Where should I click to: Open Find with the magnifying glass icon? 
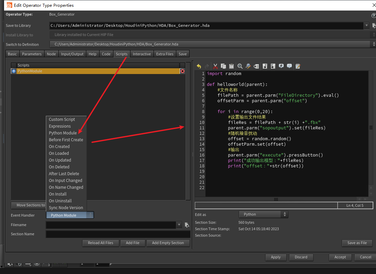240,66
